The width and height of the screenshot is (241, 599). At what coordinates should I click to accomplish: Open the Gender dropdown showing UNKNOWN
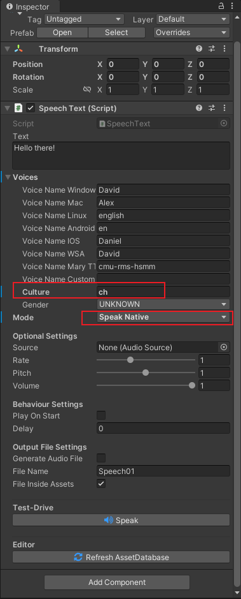pos(163,304)
